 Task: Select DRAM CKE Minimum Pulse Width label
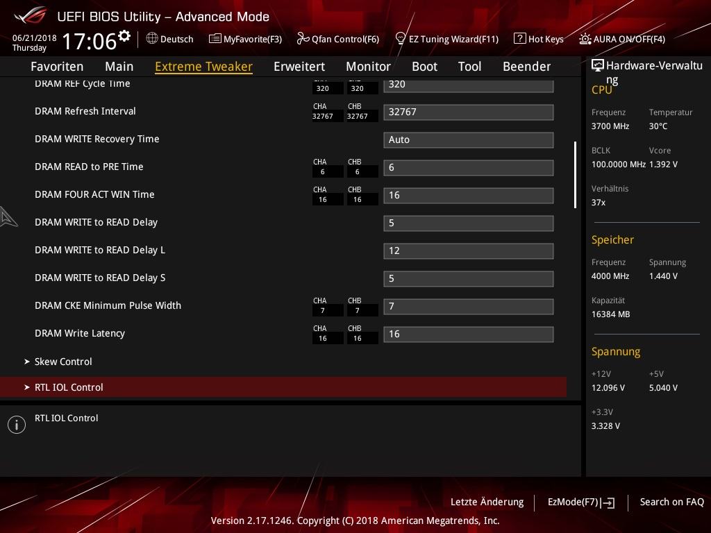pos(108,305)
